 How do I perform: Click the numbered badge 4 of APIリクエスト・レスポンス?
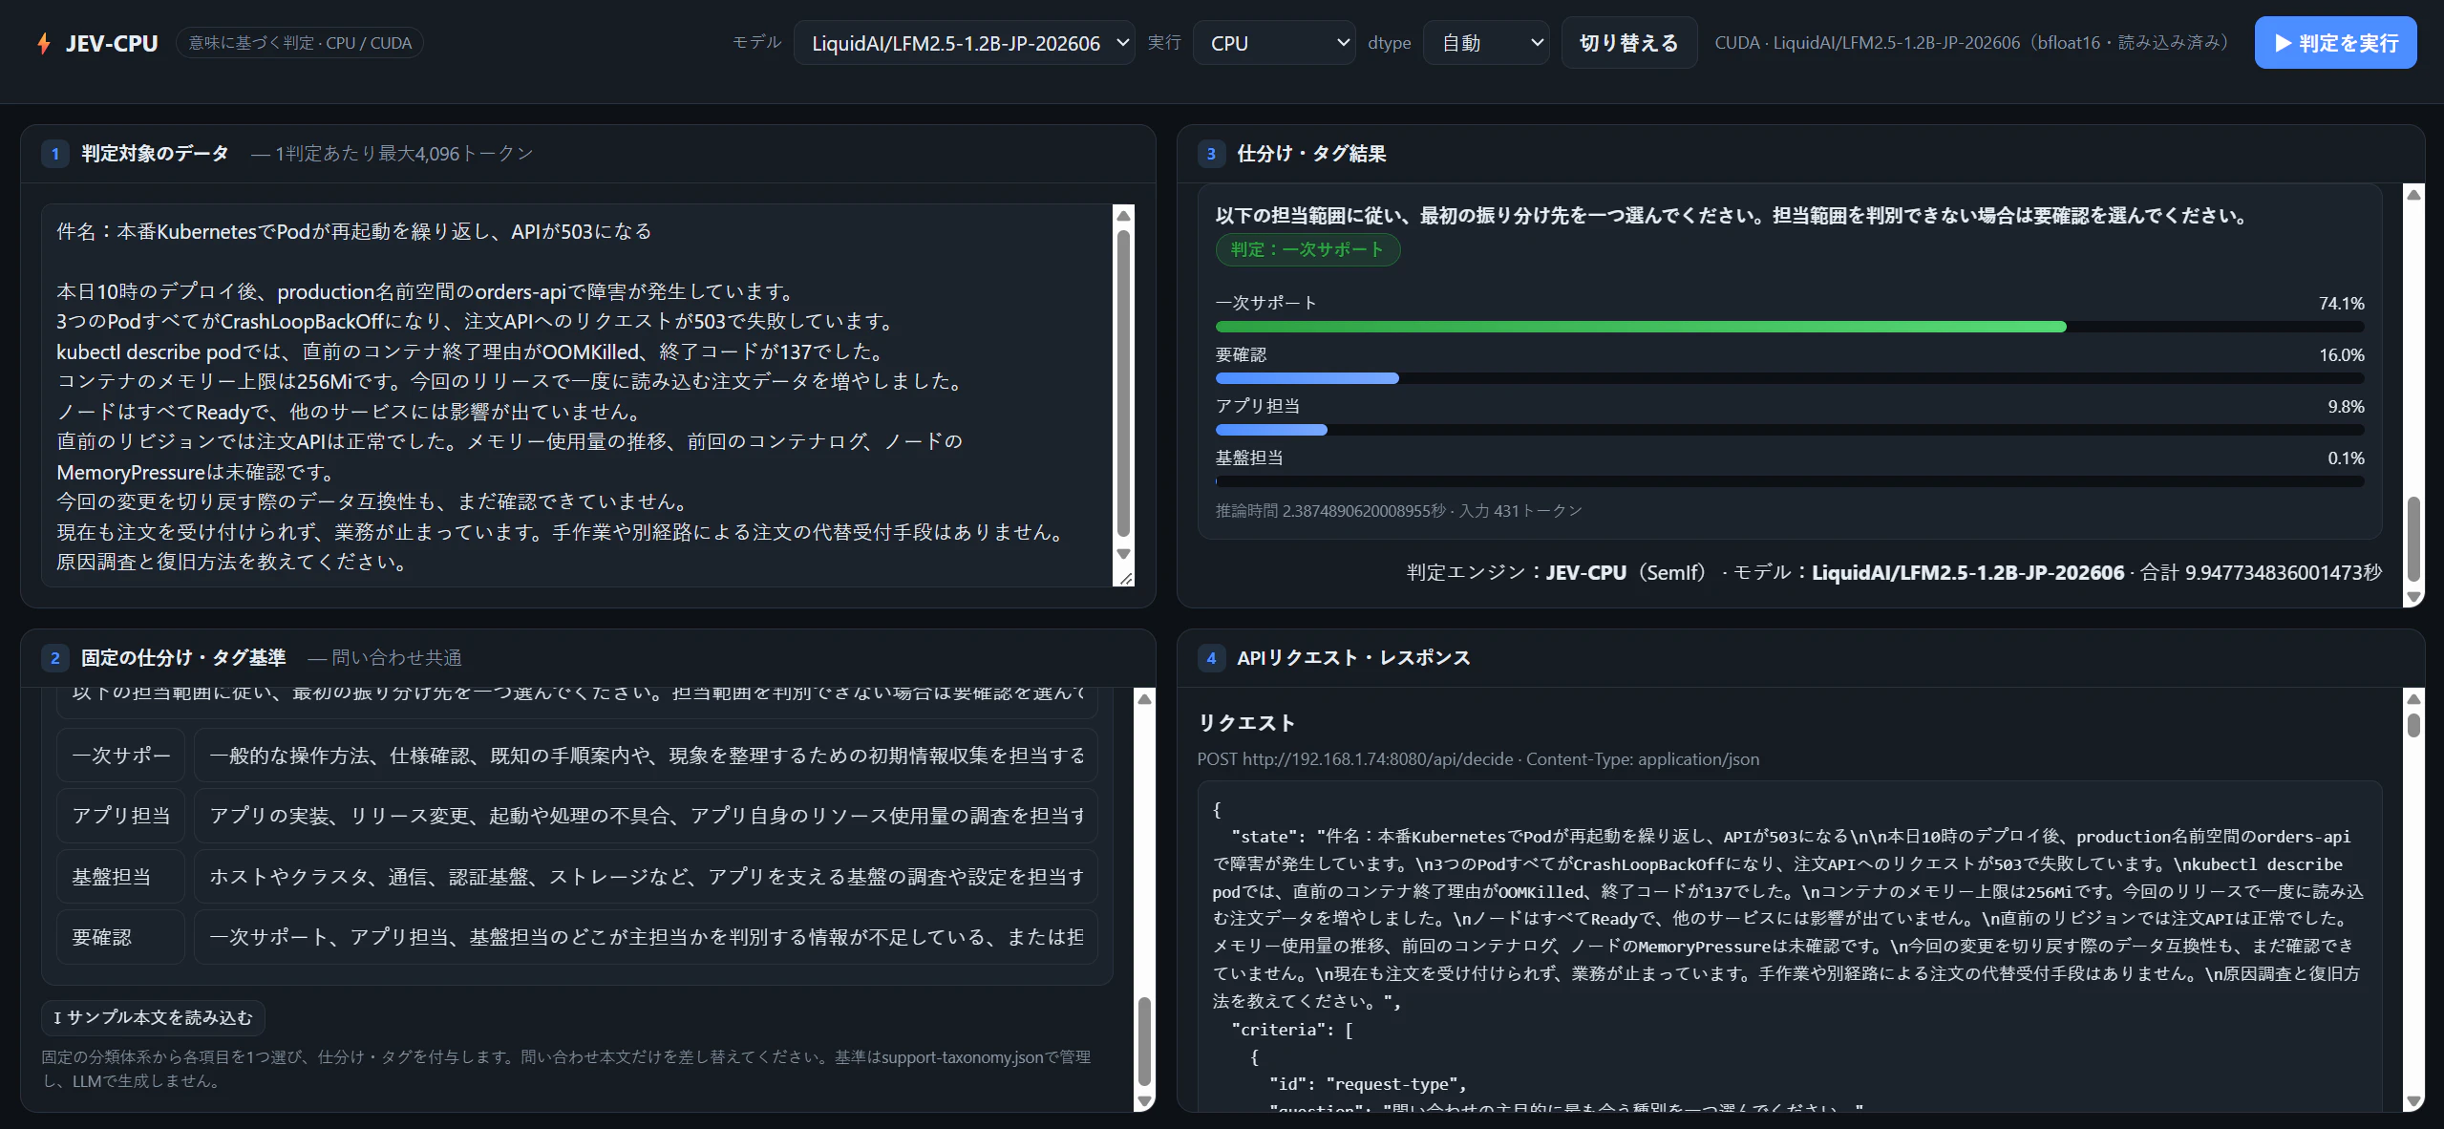point(1211,658)
